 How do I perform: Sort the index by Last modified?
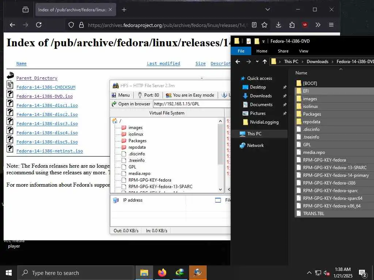tap(163, 63)
